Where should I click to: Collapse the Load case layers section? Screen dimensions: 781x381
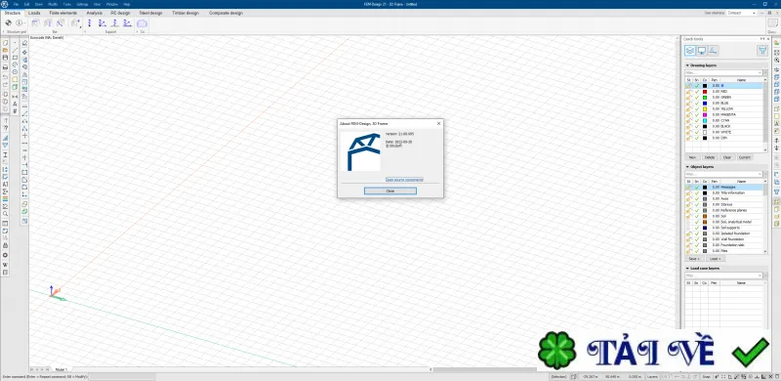687,269
